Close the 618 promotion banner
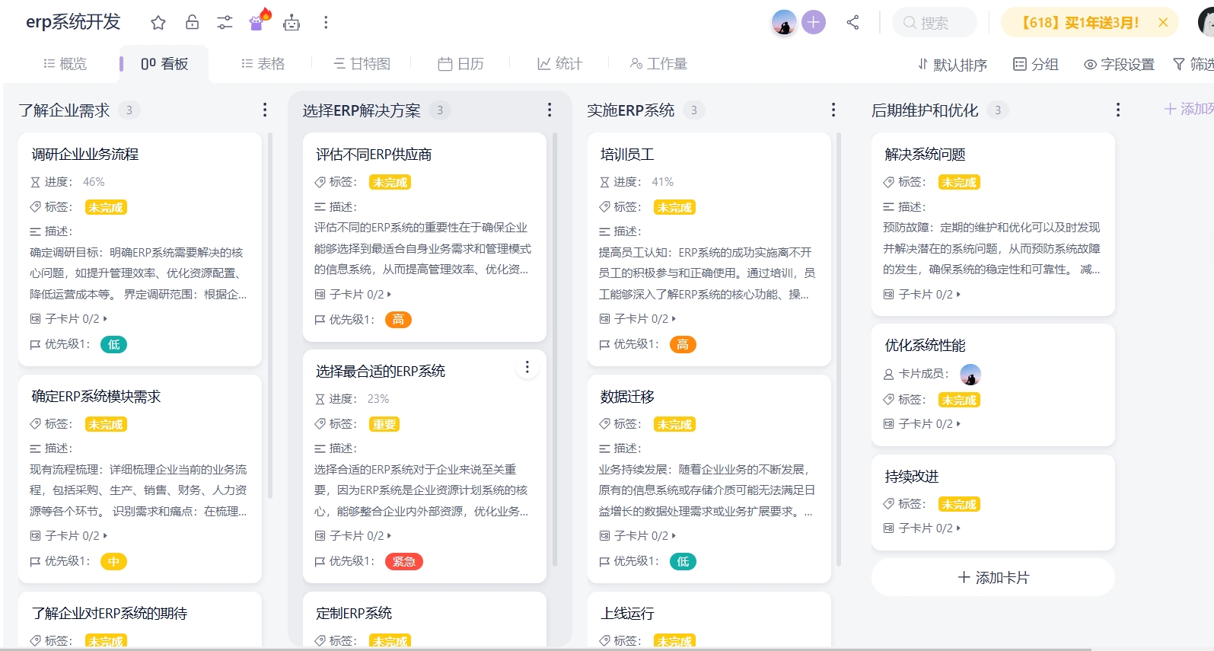This screenshot has height=651, width=1214. pyautogui.click(x=1163, y=23)
